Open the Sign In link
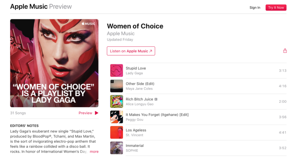The image size is (302, 157). pyautogui.click(x=255, y=8)
